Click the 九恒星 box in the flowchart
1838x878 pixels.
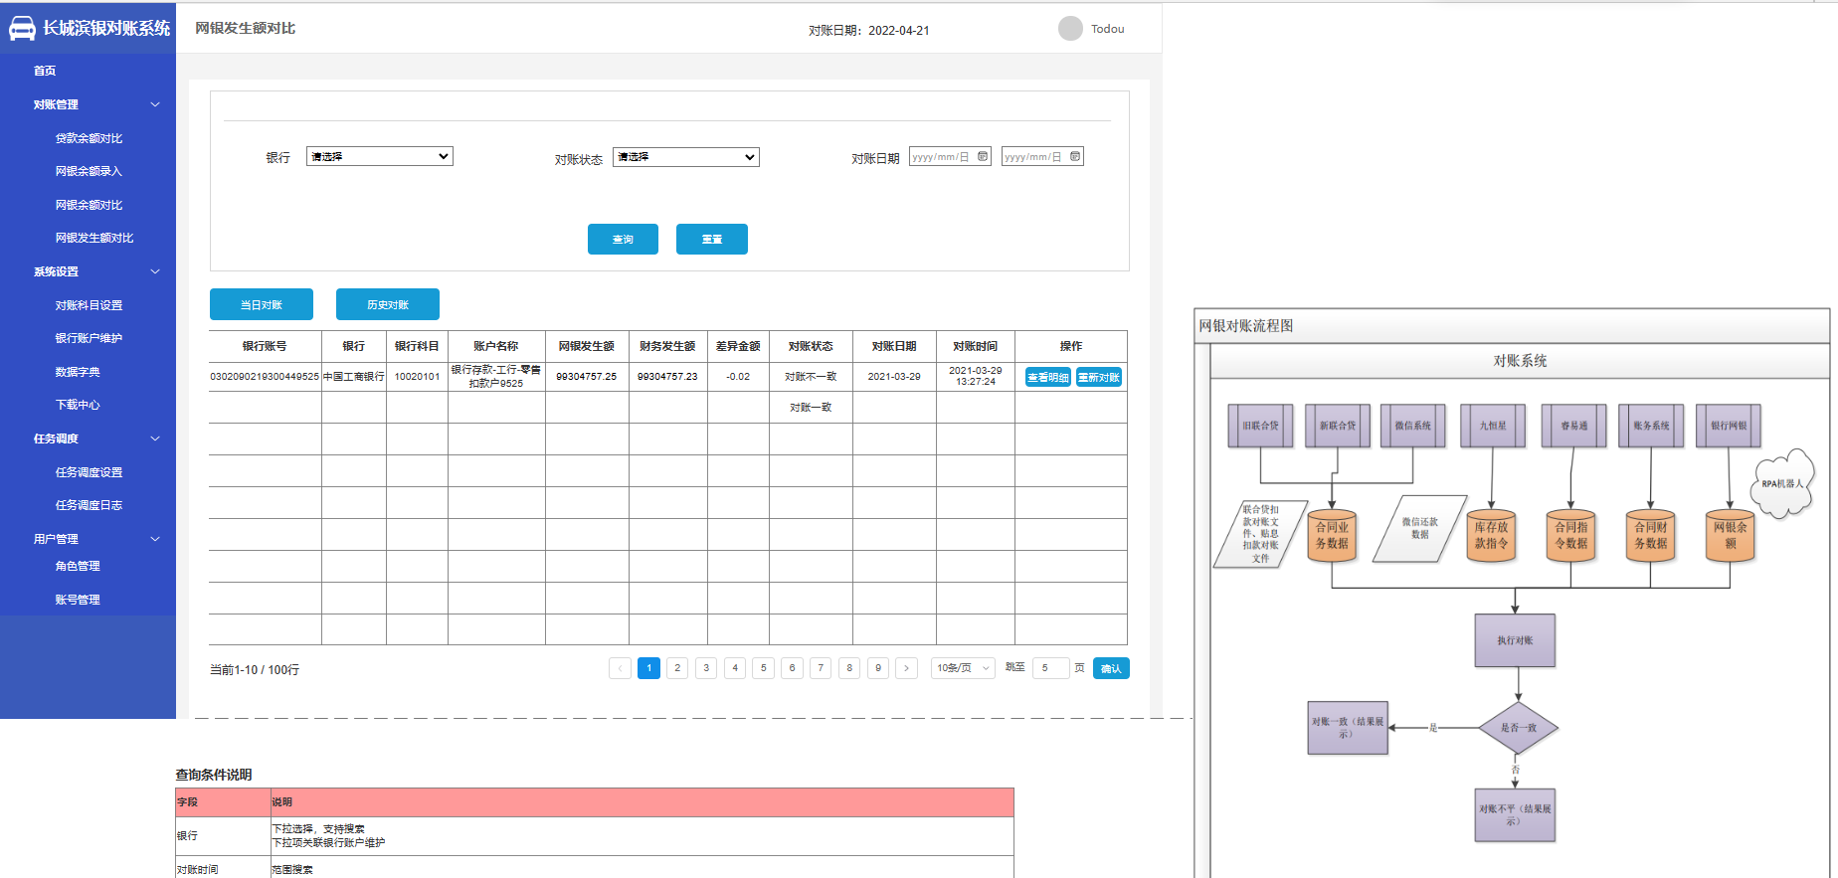coord(1493,426)
